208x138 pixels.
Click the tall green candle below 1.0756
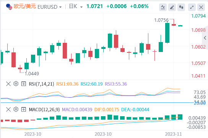167,33
